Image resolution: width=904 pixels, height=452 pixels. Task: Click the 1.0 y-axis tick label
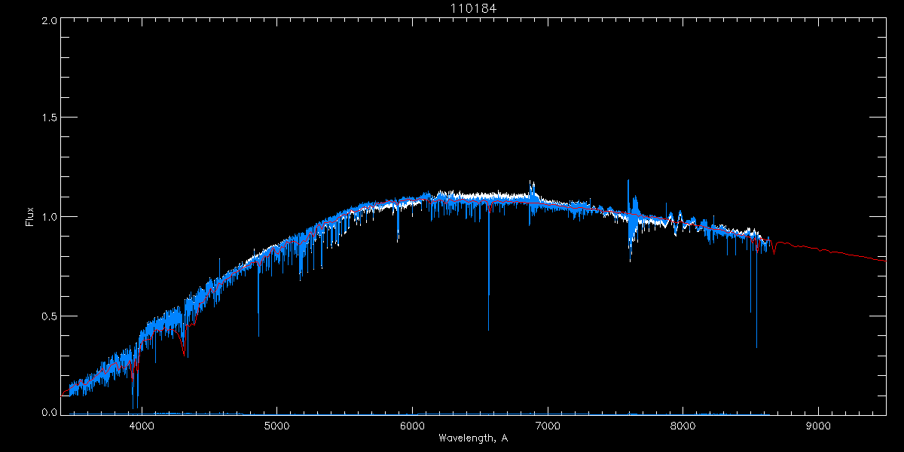tap(50, 217)
